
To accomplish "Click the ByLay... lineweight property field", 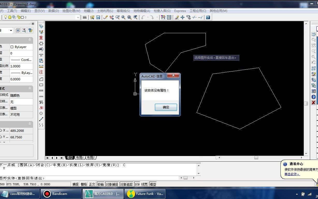I will coord(21,73).
